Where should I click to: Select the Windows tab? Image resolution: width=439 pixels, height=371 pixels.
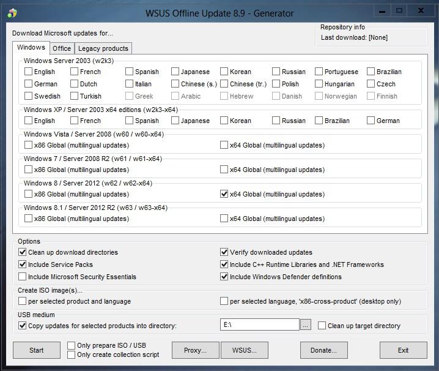click(31, 47)
